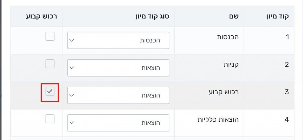This screenshot has height=140, width=303.
Task: Uncheck the checked box in row 3
Action: pyautogui.click(x=50, y=92)
